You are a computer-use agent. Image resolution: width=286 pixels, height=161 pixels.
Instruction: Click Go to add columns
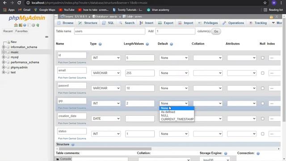pyautogui.click(x=216, y=31)
